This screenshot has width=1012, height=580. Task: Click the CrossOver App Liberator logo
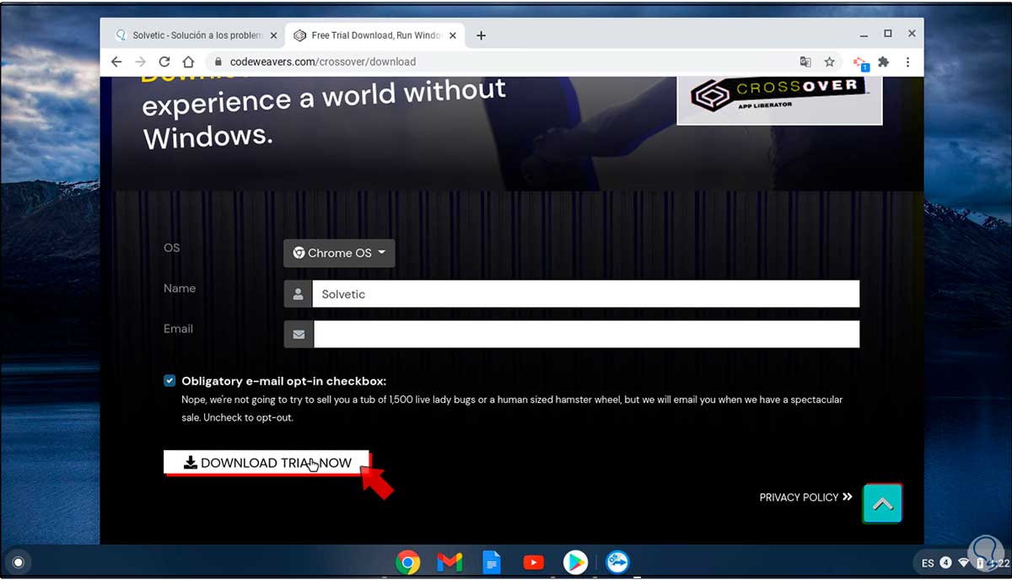pyautogui.click(x=779, y=98)
